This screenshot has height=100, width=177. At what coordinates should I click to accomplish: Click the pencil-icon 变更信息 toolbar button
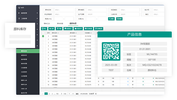click(x=99, y=29)
